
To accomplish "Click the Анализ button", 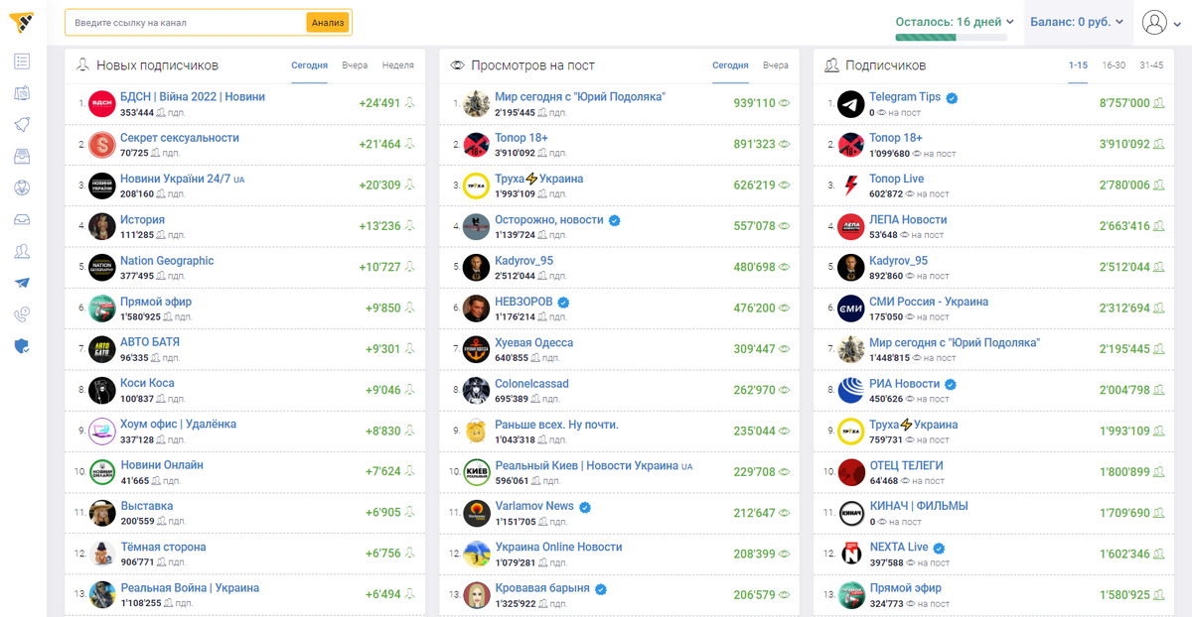I will coord(328,22).
